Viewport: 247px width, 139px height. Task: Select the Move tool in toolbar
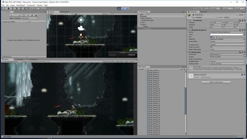coord(8,8)
